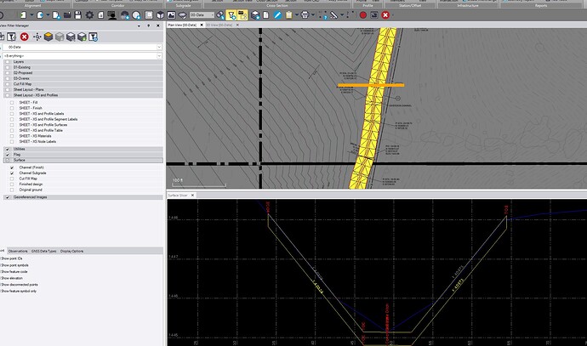This screenshot has width=587, height=346.
Task: Switch to the Plan View [00-Data] tab
Action: [x=182, y=25]
